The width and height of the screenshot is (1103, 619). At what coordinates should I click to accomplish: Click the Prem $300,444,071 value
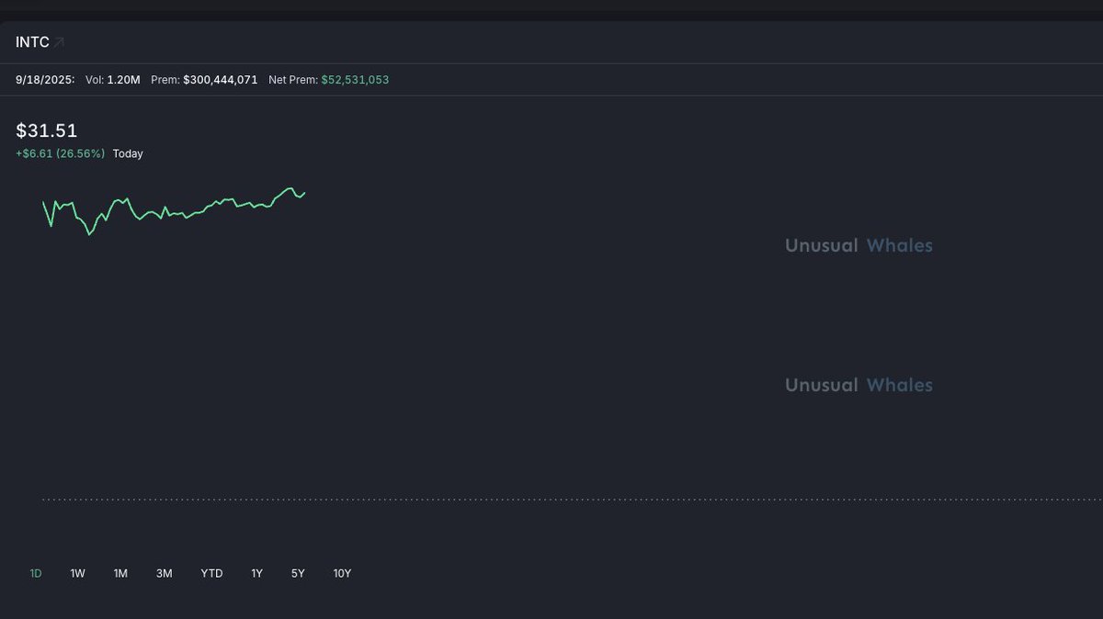coord(220,80)
